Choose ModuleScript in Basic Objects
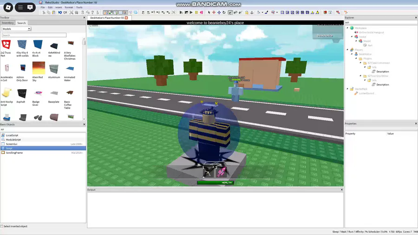 13,140
